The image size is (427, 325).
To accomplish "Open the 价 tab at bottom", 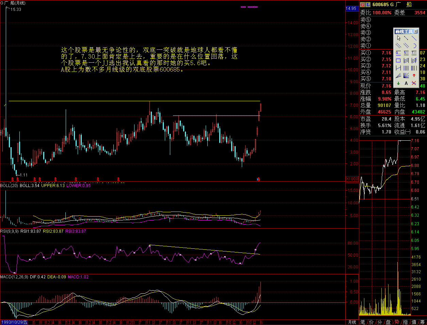I will [371, 322].
